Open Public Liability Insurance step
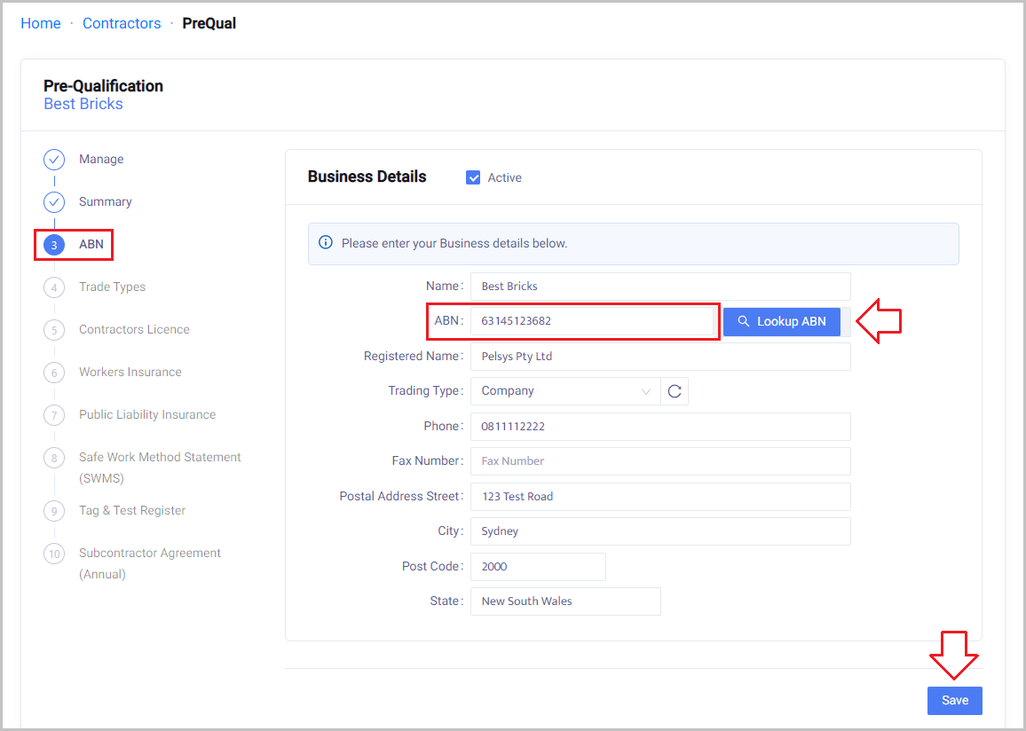1026x731 pixels. 146,415
